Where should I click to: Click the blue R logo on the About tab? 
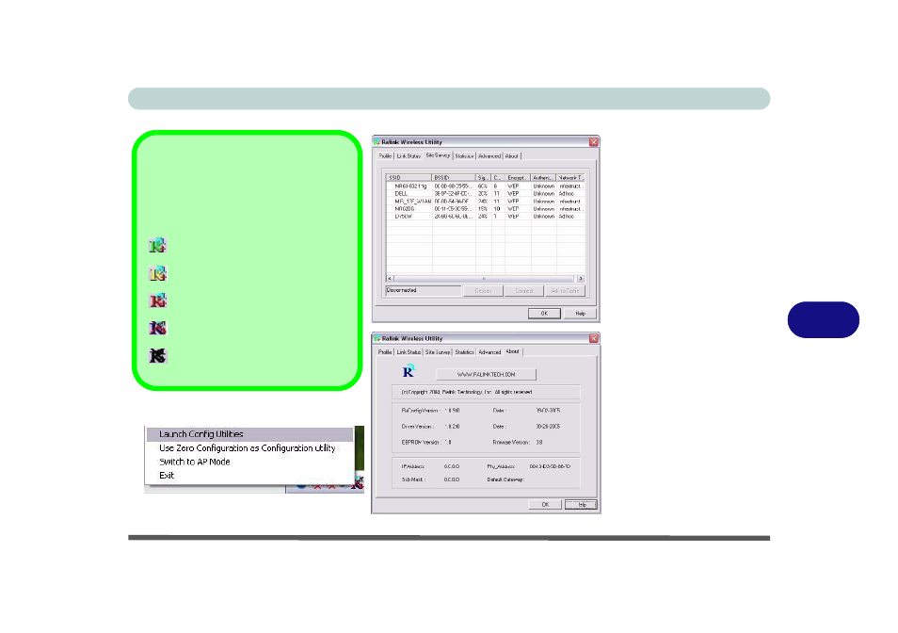pyautogui.click(x=409, y=371)
